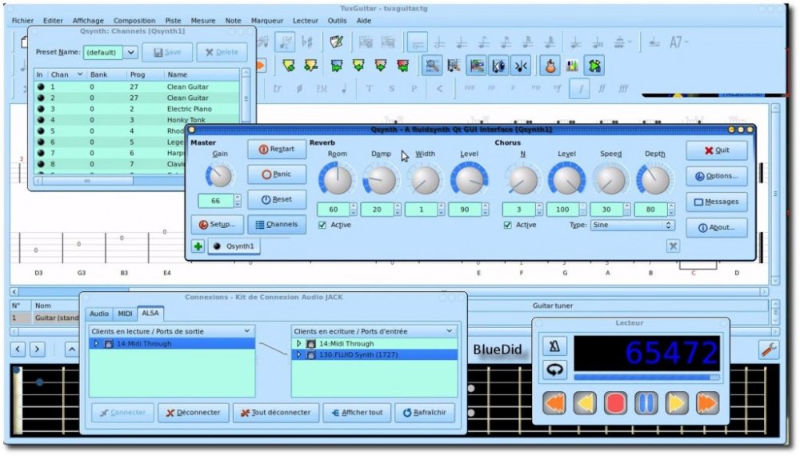The height and width of the screenshot is (456, 800).
Task: Click the input ports header chevron
Action: point(450,331)
